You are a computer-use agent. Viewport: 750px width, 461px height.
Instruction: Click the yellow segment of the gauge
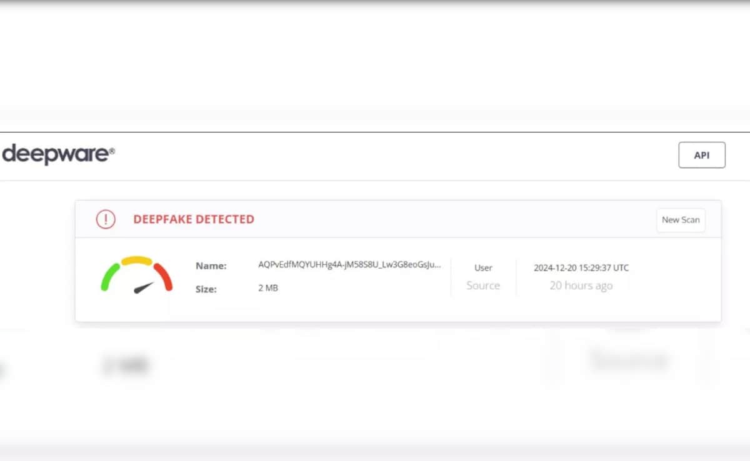coord(136,260)
